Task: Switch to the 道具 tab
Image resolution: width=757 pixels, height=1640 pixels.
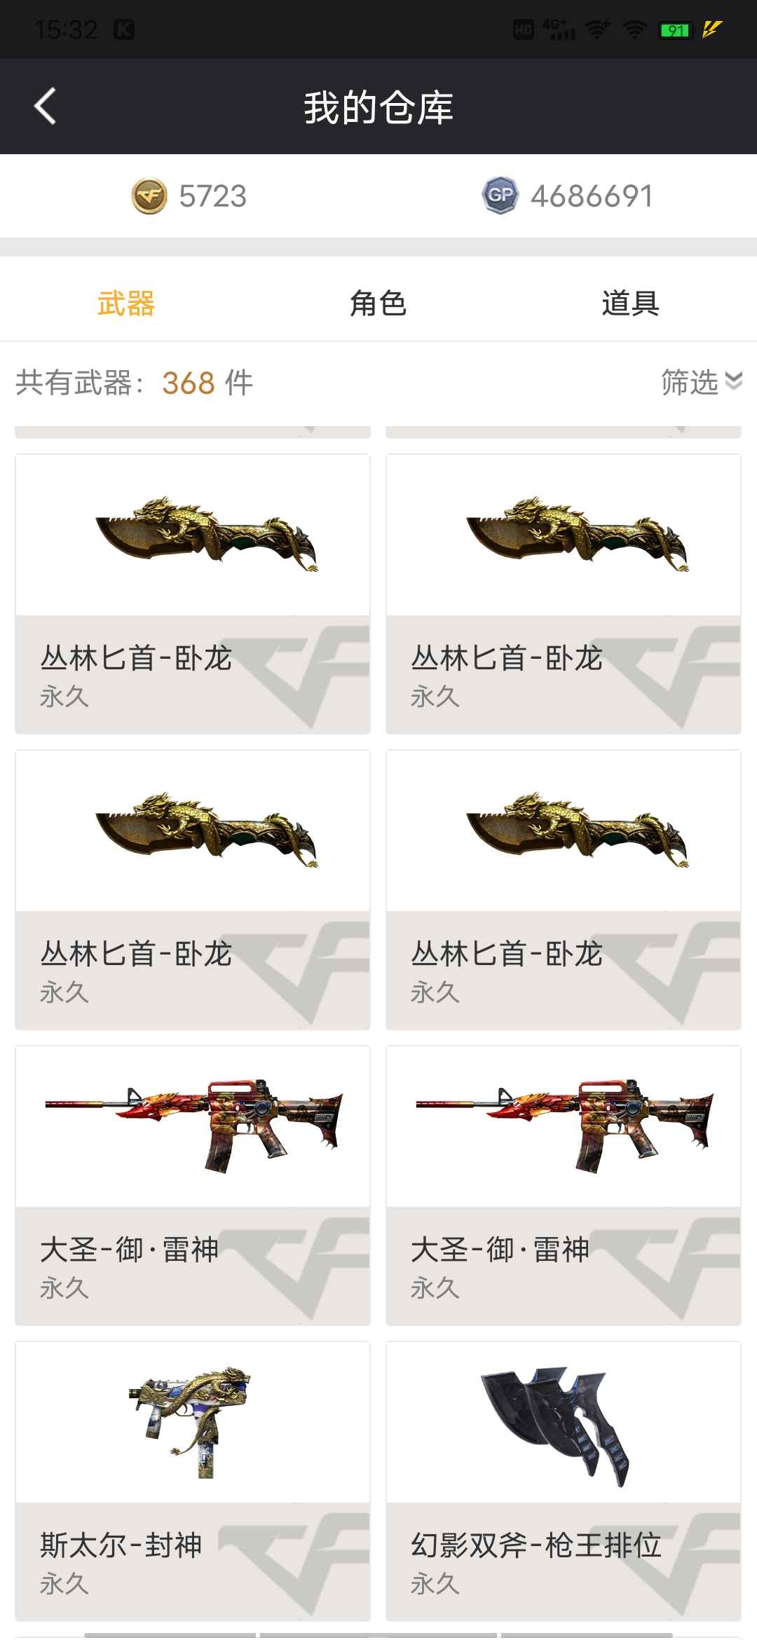Action: tap(630, 303)
